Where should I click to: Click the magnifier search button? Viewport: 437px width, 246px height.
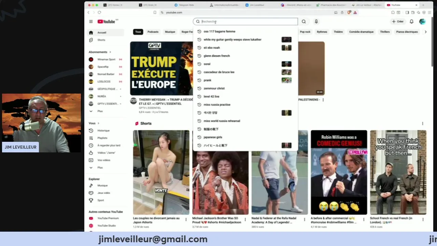pos(304,22)
